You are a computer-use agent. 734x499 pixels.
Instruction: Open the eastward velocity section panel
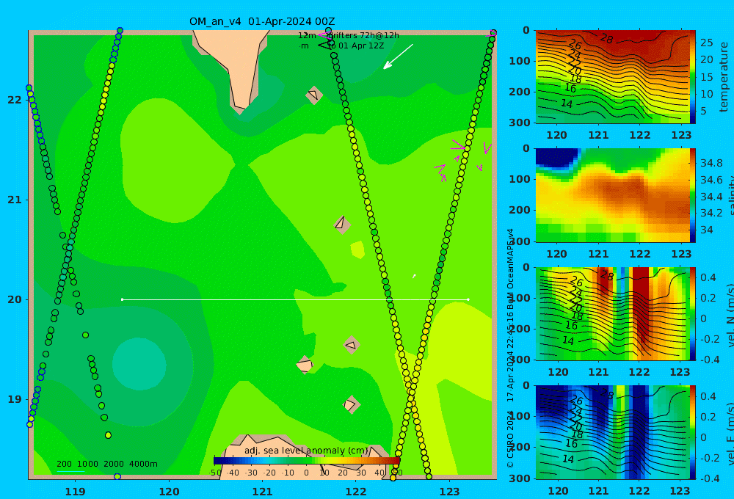(x=612, y=432)
